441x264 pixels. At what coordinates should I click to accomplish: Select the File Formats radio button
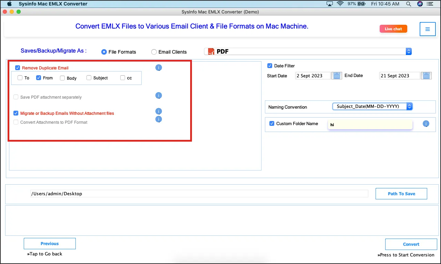[x=104, y=52]
